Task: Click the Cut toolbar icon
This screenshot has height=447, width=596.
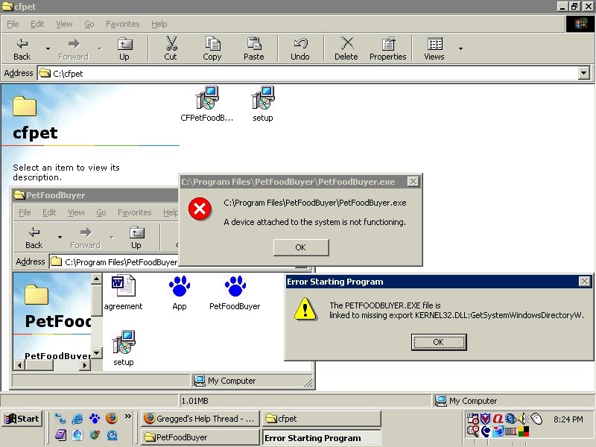Action: 171,48
